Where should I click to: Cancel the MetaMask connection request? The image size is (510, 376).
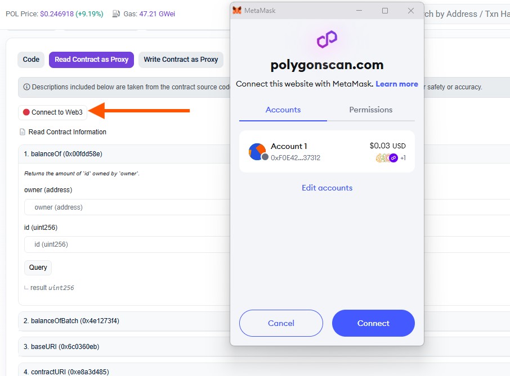click(x=281, y=323)
